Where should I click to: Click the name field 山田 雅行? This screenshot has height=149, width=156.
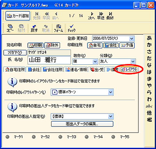click(49, 60)
